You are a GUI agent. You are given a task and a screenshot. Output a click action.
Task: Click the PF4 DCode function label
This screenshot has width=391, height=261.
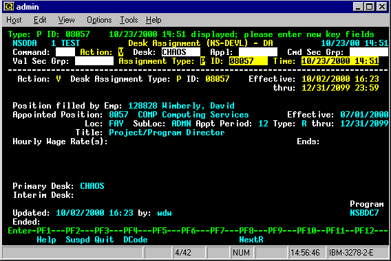pyautogui.click(x=136, y=240)
